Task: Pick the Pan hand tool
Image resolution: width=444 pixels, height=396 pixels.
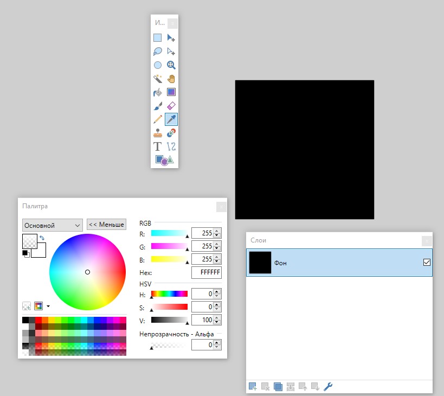Action: tap(171, 79)
